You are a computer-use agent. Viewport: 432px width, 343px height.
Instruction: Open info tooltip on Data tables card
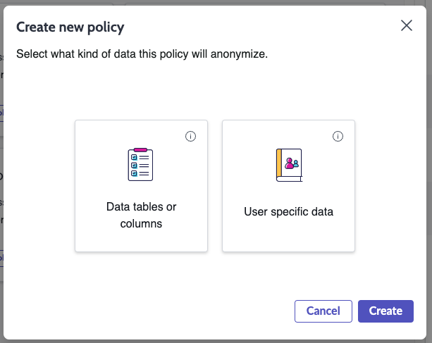click(190, 136)
